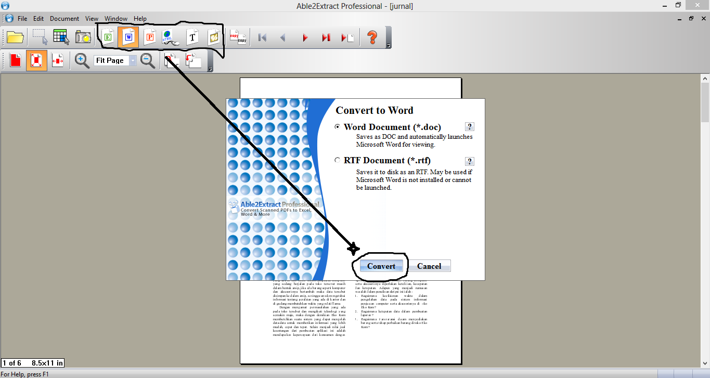
Task: Click the title bar app icon
Action: pos(6,5)
